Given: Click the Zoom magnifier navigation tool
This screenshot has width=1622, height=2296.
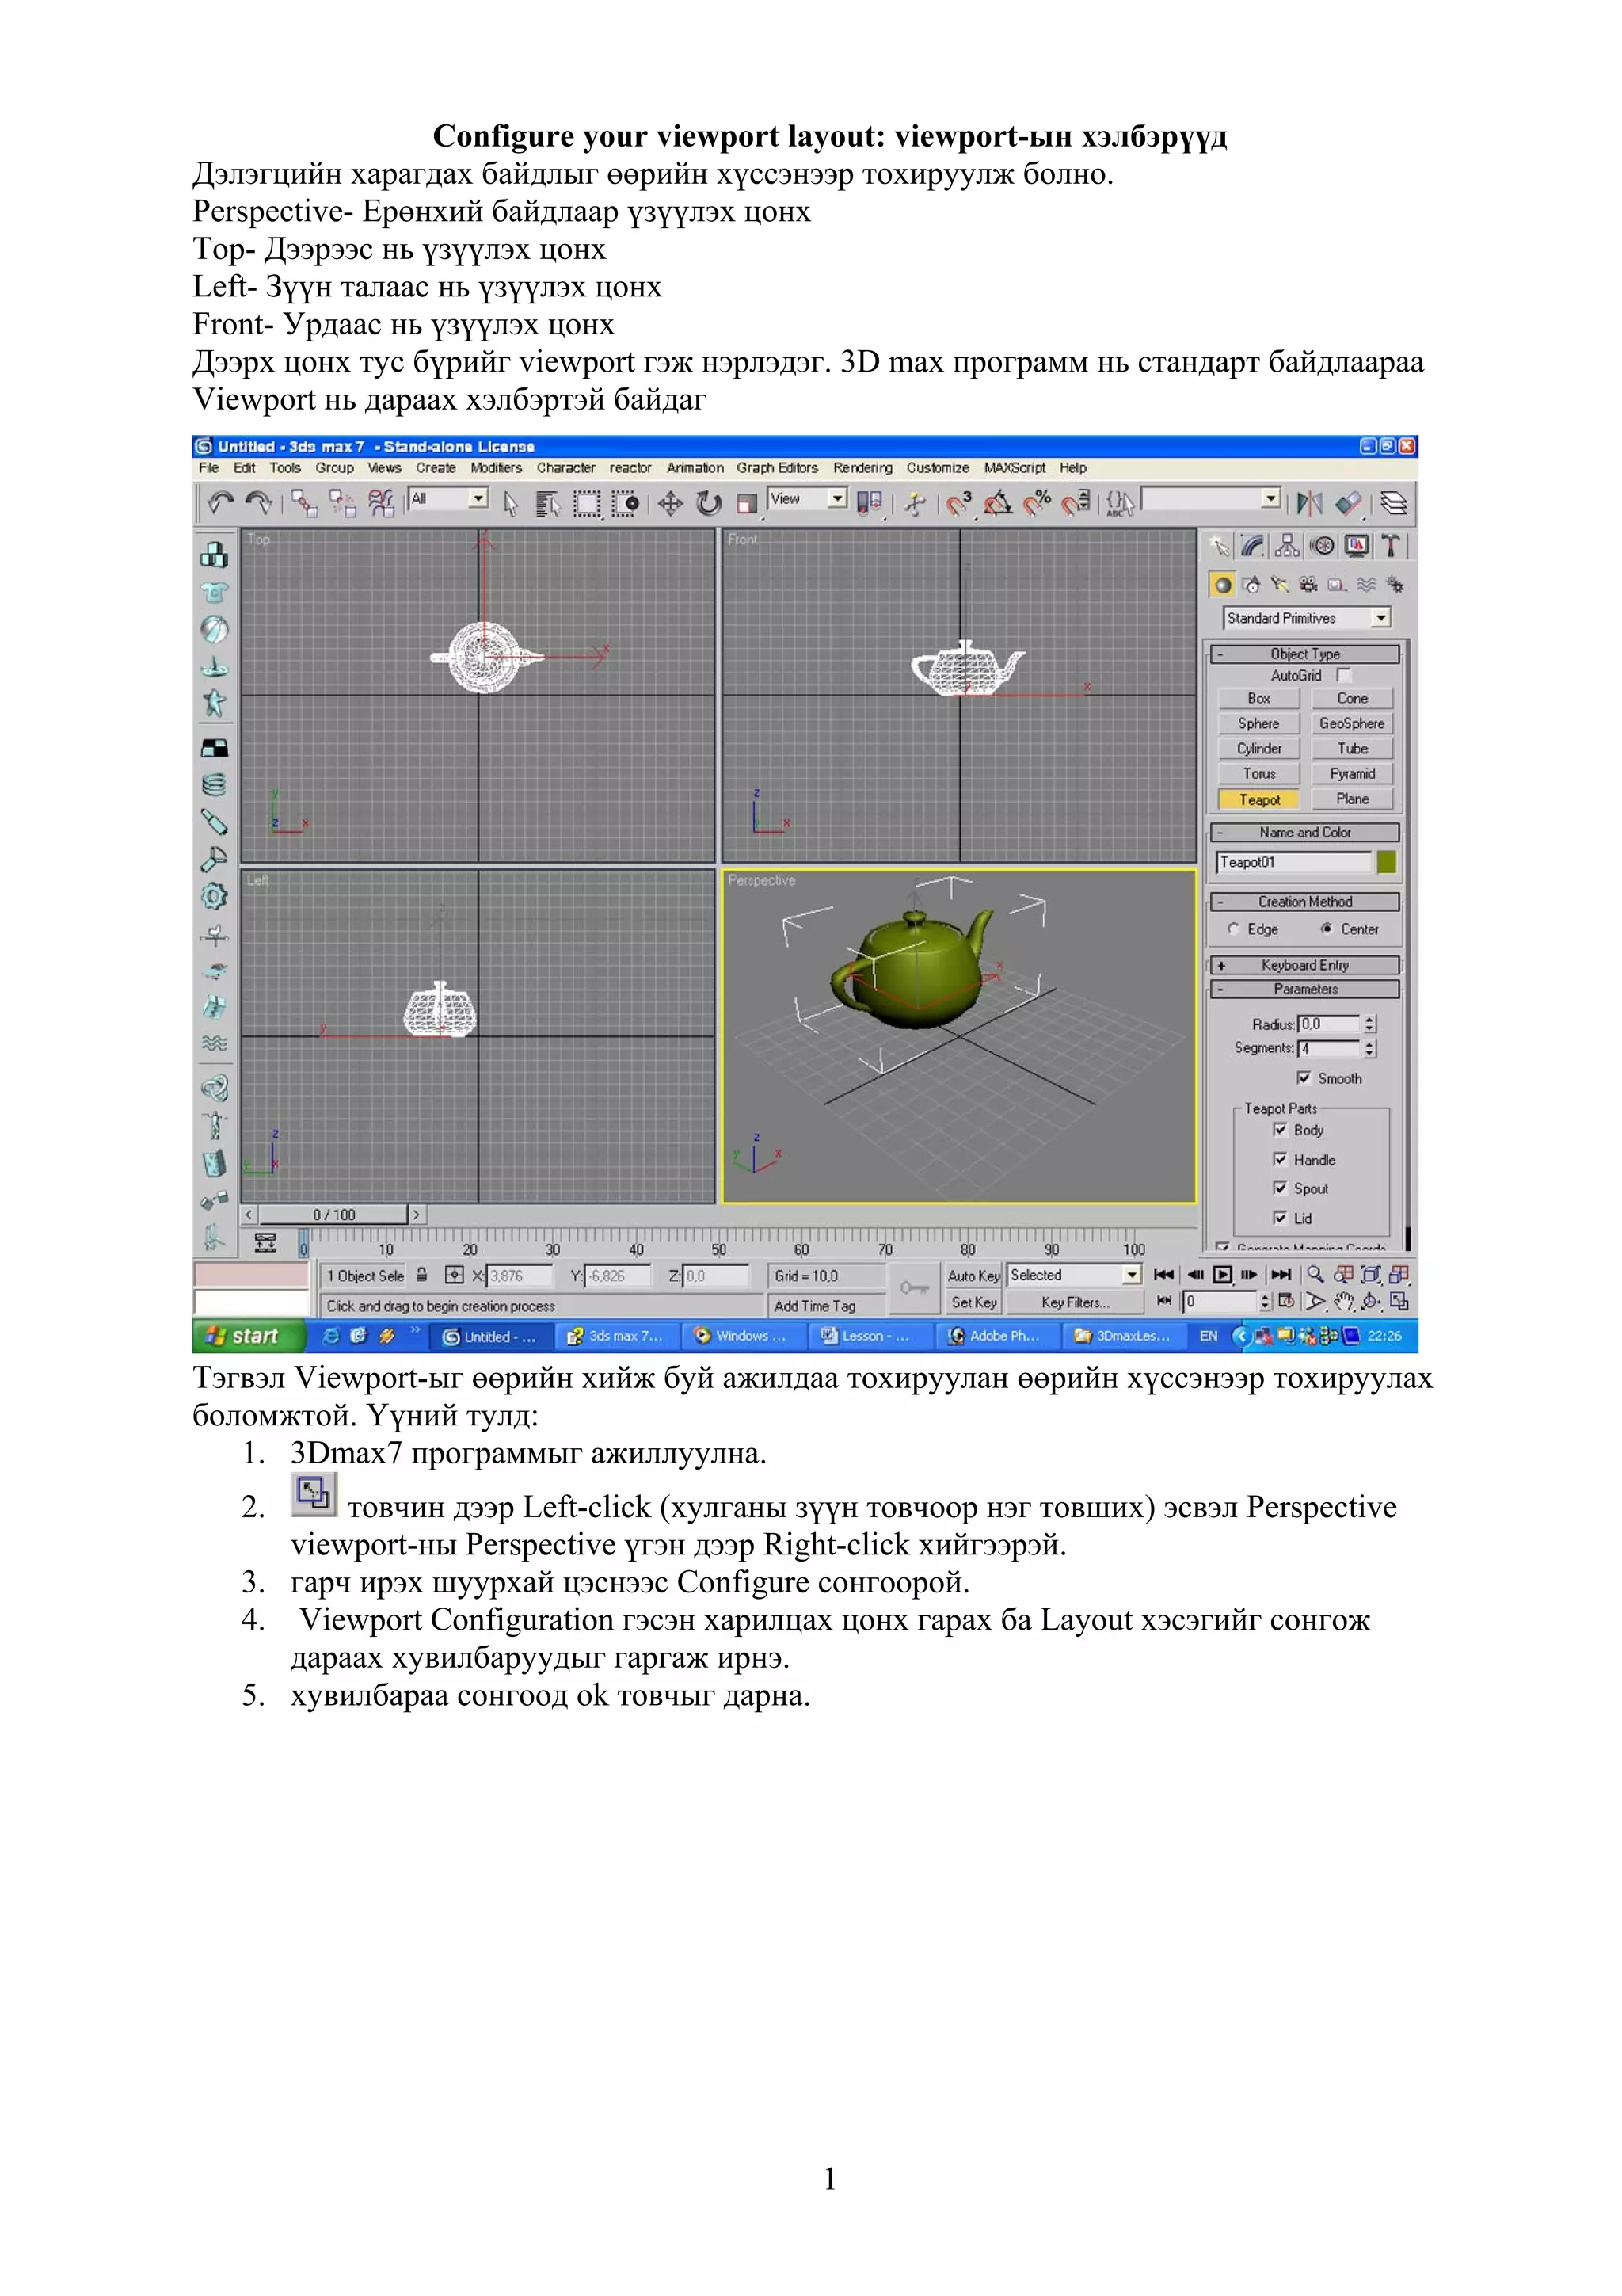Looking at the screenshot, I should click(x=1315, y=1274).
